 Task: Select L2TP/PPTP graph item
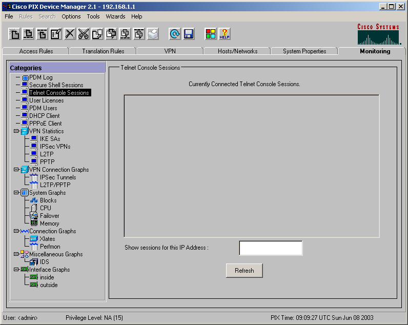pyautogui.click(x=55, y=185)
